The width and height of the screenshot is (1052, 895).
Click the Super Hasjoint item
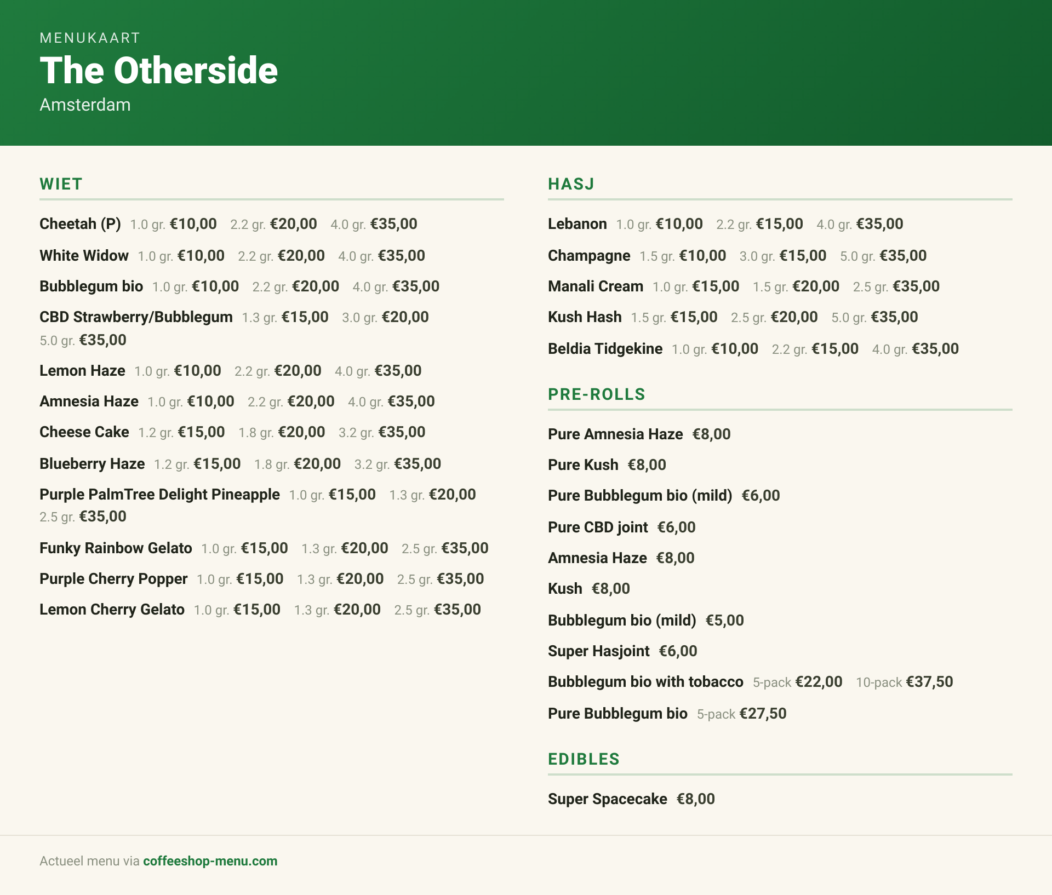598,651
